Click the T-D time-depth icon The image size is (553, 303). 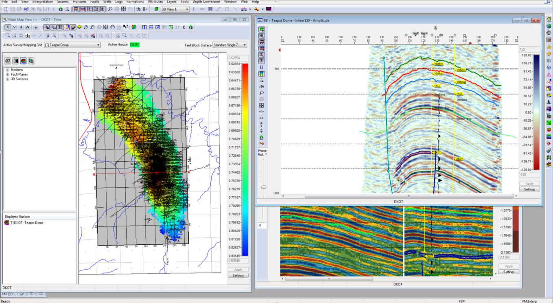pos(262,144)
